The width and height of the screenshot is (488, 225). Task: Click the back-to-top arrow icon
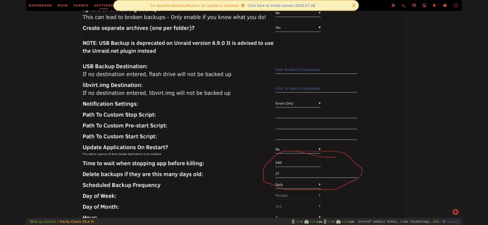[x=455, y=212]
